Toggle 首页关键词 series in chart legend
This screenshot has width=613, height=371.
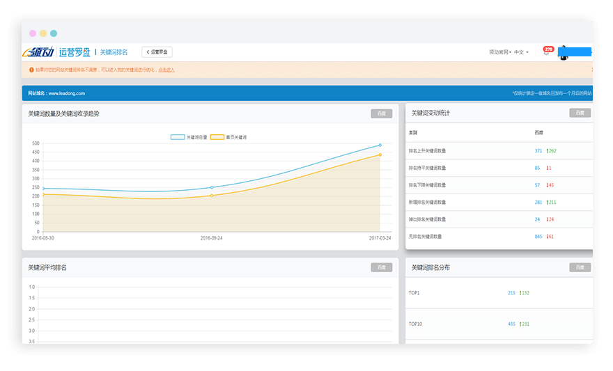coord(228,137)
